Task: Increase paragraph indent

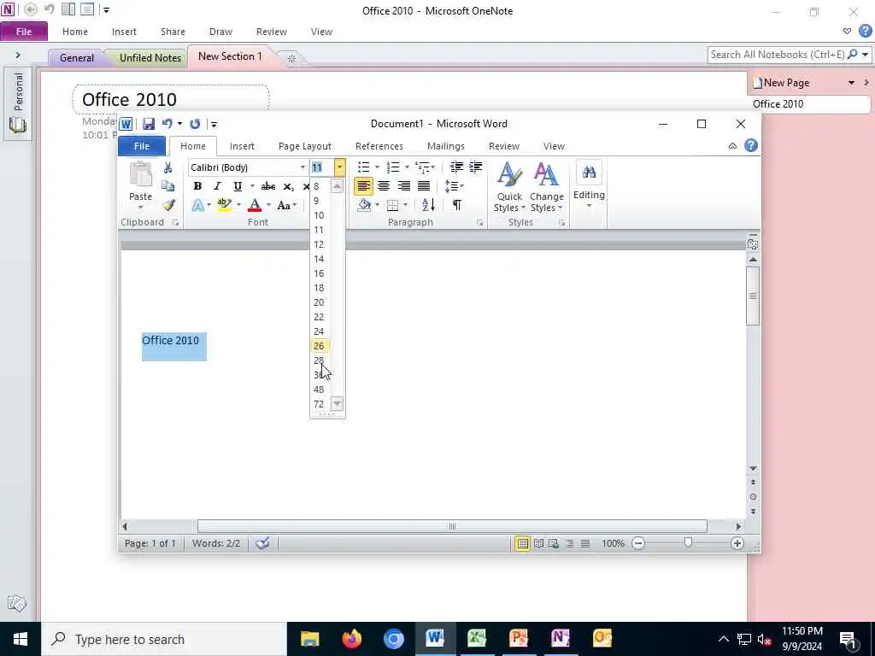Action: point(475,167)
